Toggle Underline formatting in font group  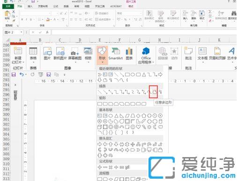tap(31, 19)
